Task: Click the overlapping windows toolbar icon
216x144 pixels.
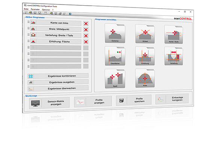Action: 60,13
